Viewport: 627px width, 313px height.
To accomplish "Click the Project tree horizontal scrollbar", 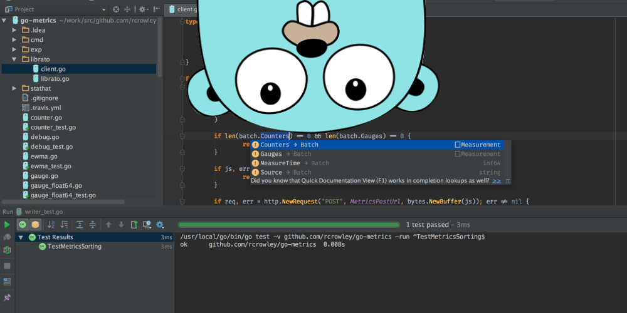I will click(x=63, y=202).
